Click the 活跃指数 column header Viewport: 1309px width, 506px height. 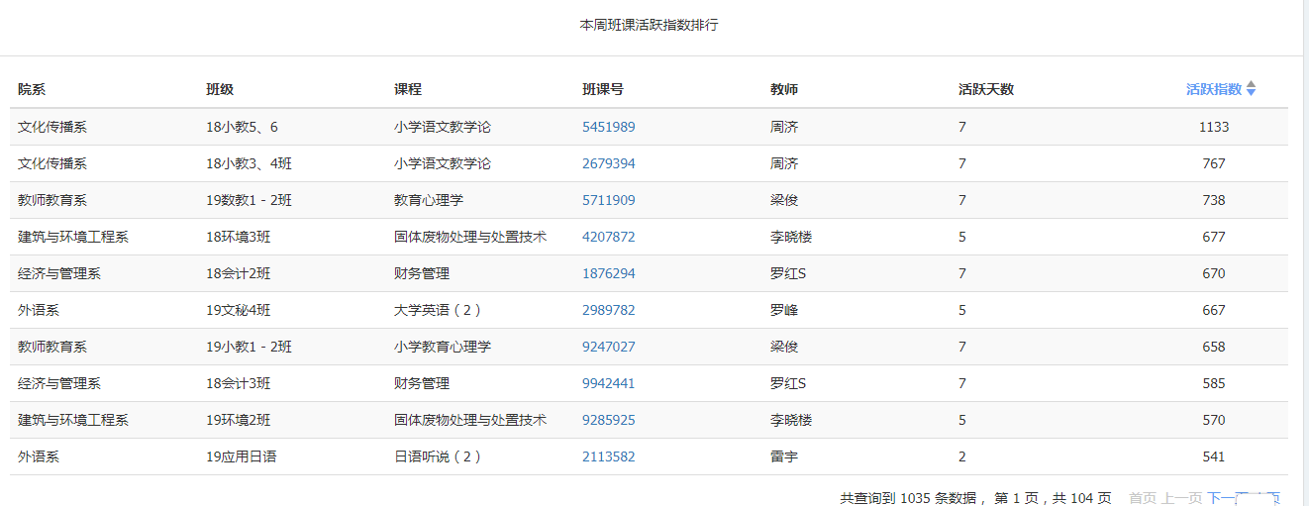point(1214,89)
